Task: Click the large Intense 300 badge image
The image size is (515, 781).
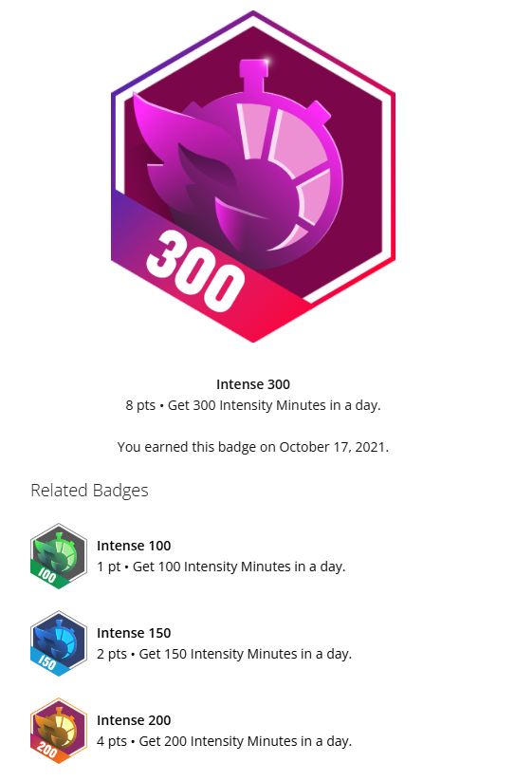Action: click(x=253, y=177)
